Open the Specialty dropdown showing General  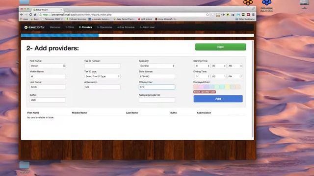click(x=157, y=66)
